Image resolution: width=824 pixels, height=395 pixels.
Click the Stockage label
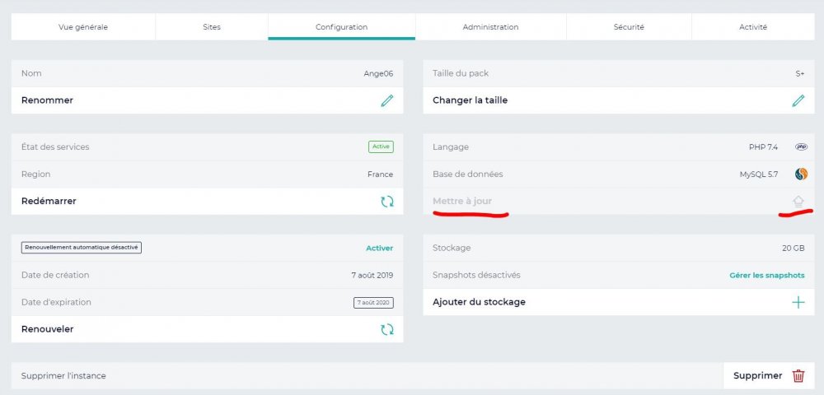pyautogui.click(x=452, y=248)
